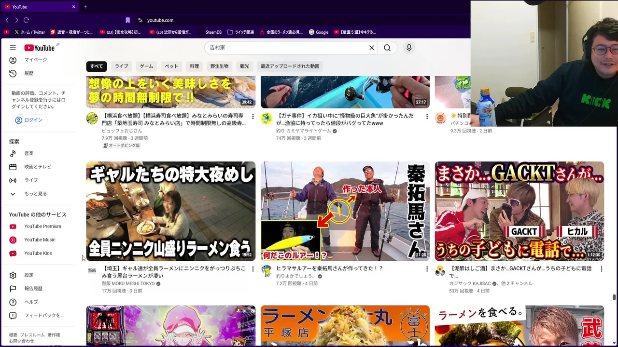Open the pachinko anime girl thumbnail
Screen dimensions: 618x347
click(x=171, y=326)
